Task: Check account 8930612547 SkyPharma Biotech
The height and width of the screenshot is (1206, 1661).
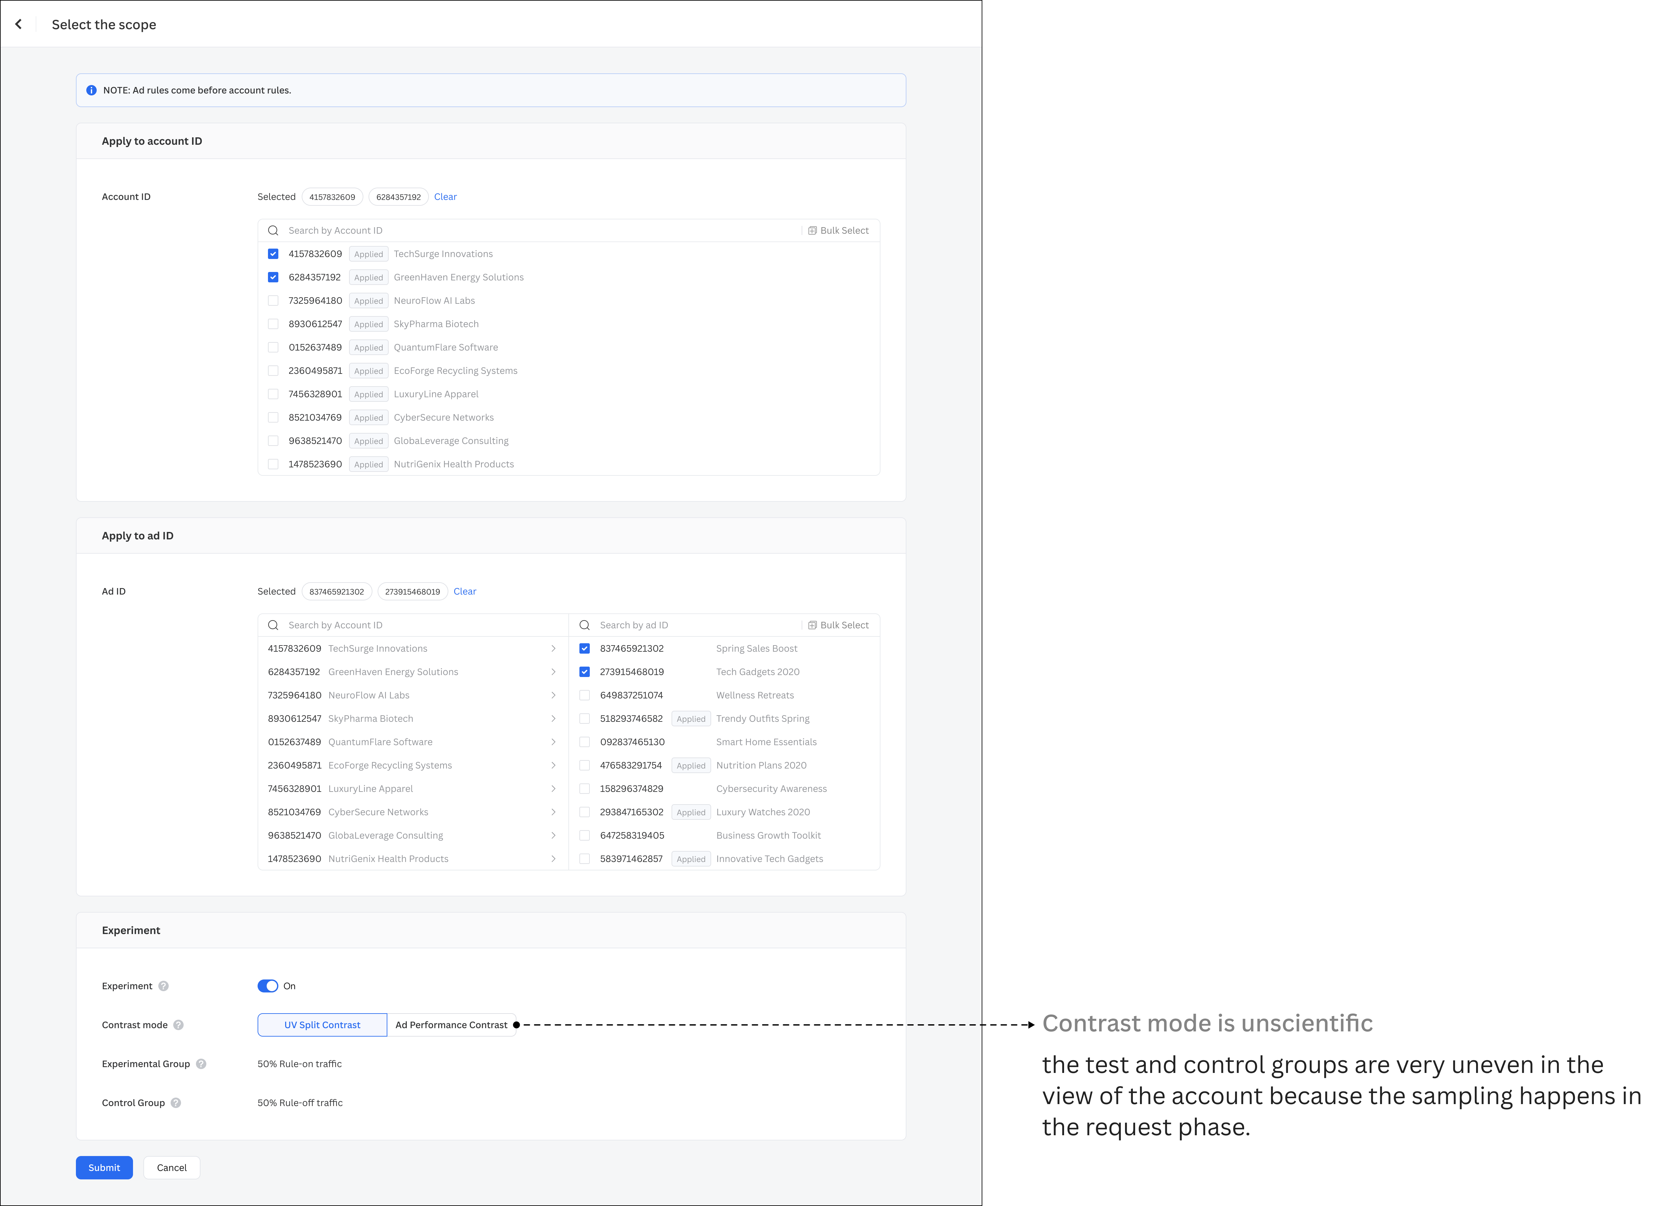Action: 273,324
